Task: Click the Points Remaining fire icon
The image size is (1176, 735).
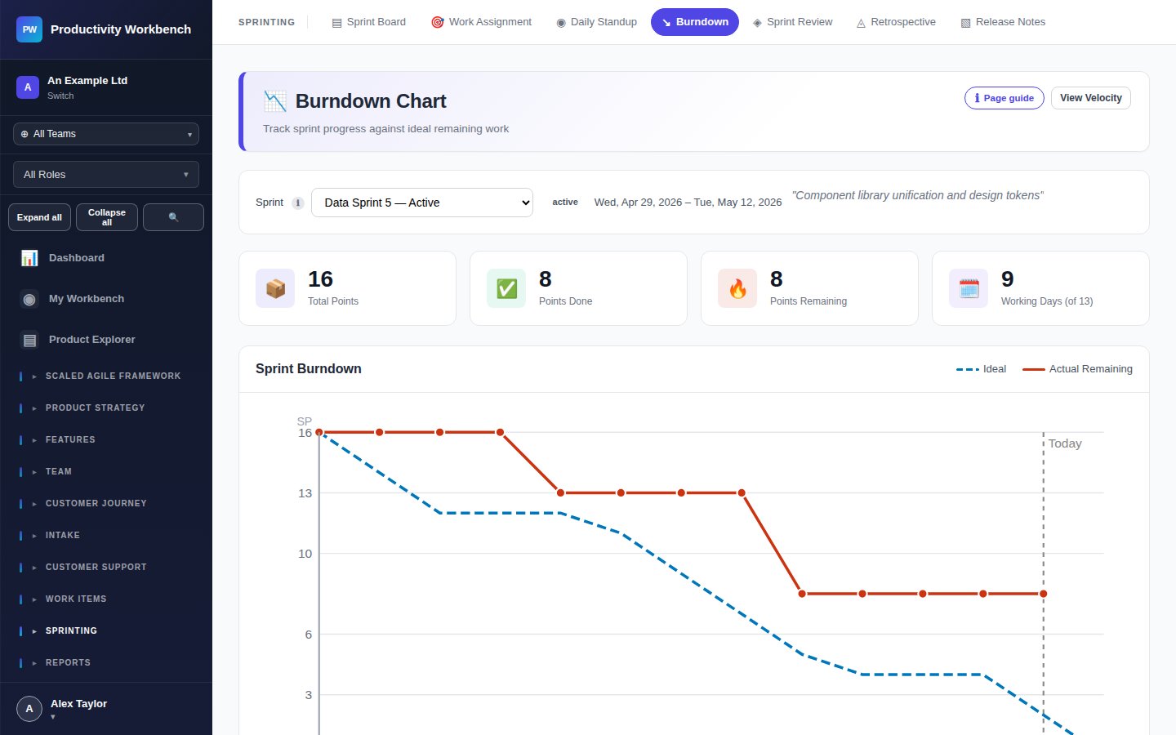Action: (x=737, y=288)
